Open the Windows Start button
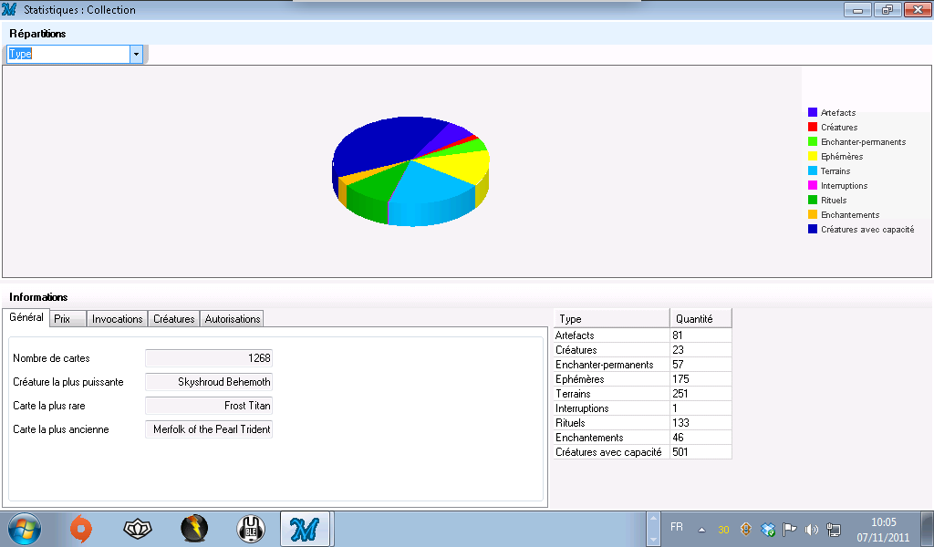This screenshot has width=934, height=547. (x=25, y=529)
